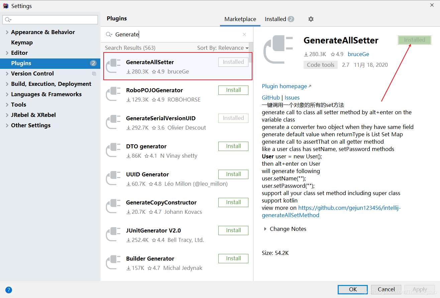Select Plugins in settings tree
The image size is (440, 298).
point(50,63)
